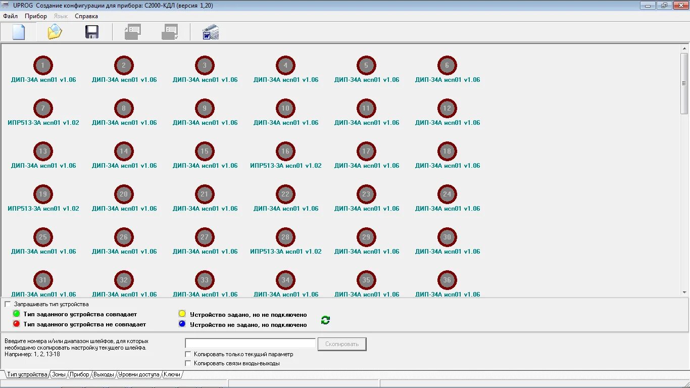
Task: Click the vertical scrollbar thumb
Action: click(684, 83)
